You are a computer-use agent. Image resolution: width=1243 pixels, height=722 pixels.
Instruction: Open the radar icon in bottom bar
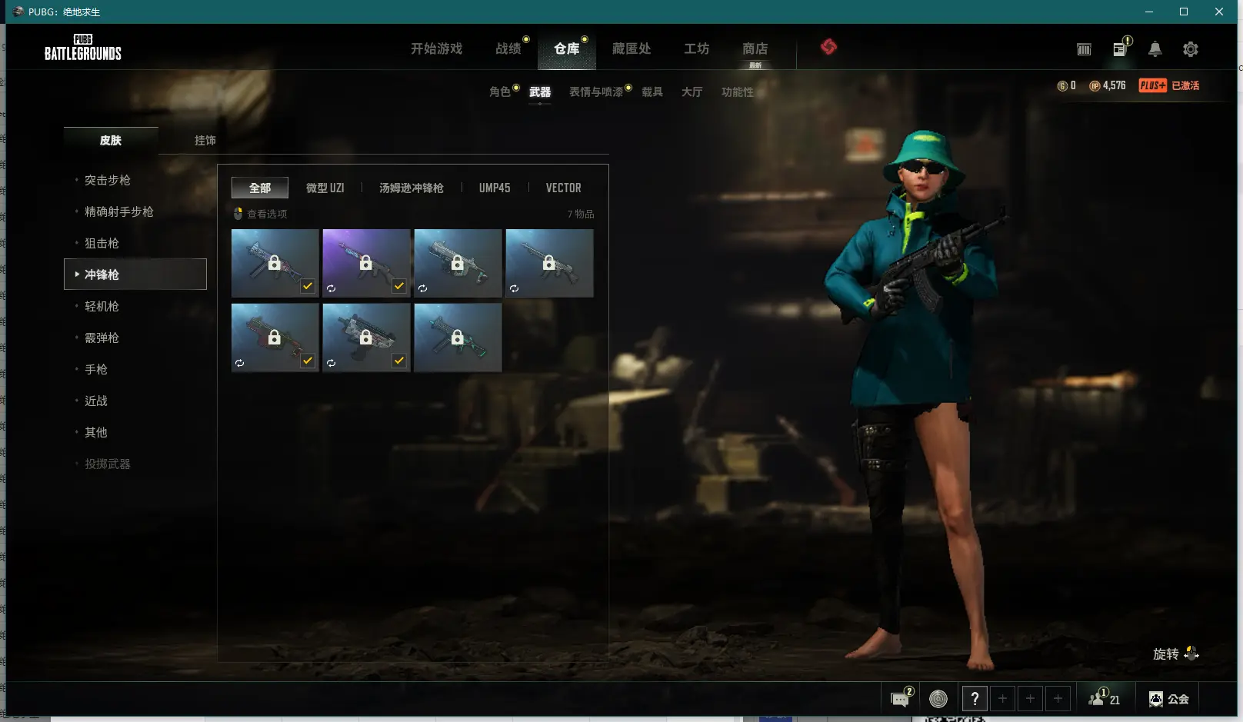pos(938,699)
